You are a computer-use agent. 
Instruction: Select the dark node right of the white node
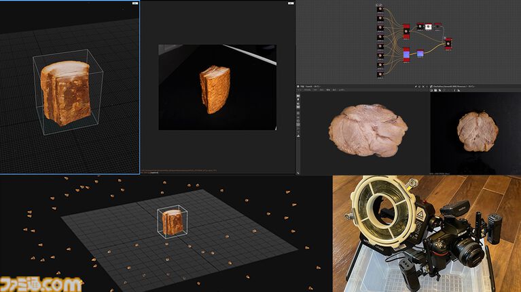[x=438, y=26]
